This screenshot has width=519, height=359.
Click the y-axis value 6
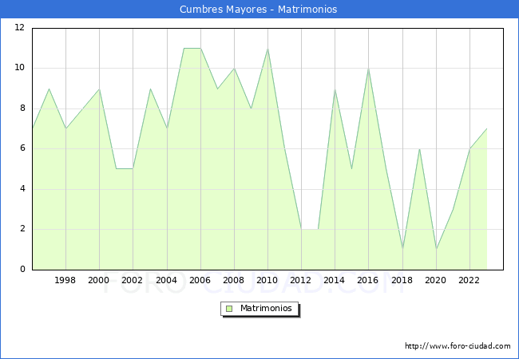point(22,148)
